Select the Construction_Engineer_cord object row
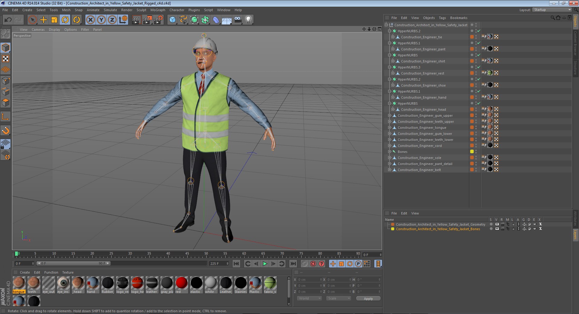579x314 pixels. (419, 146)
